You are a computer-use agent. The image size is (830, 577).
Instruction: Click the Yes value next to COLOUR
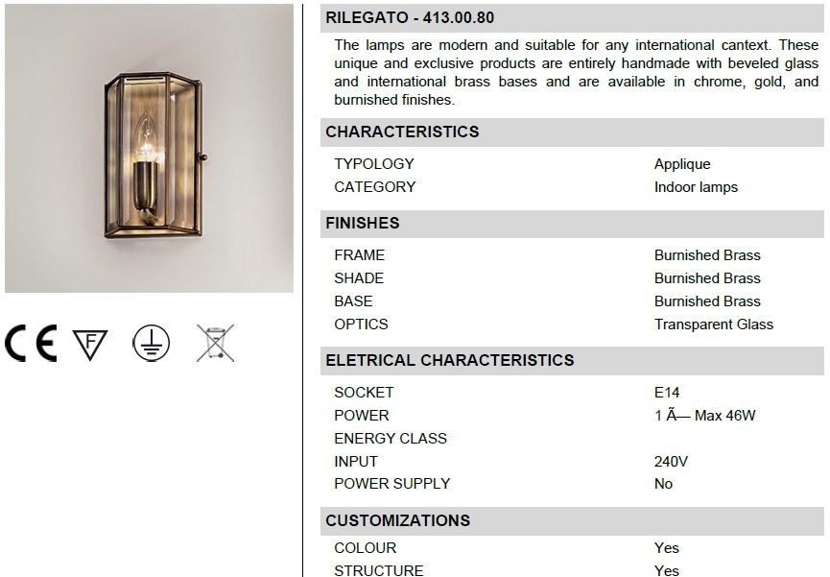(x=667, y=548)
